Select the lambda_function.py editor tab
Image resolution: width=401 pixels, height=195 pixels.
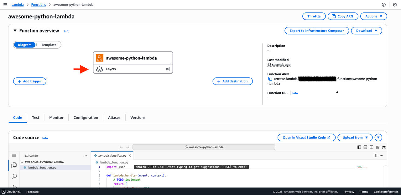coord(112,155)
